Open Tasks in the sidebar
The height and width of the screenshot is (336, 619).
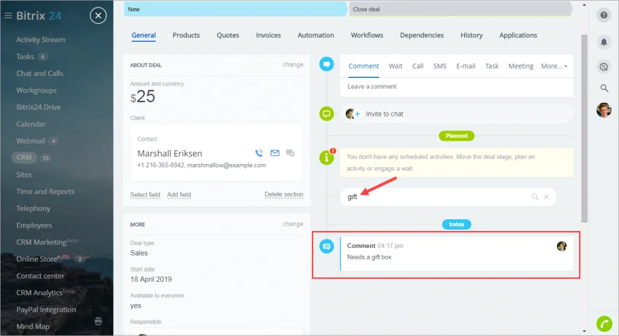tap(25, 57)
